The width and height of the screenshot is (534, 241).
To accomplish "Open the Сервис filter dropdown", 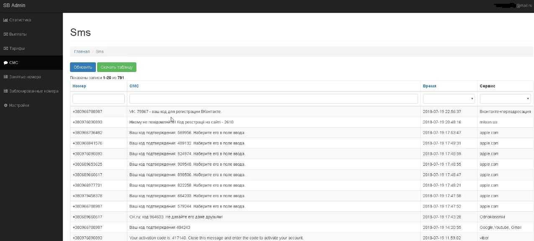I will click(505, 99).
